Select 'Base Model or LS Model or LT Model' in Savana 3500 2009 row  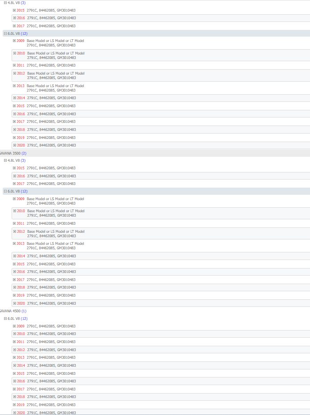click(55, 199)
